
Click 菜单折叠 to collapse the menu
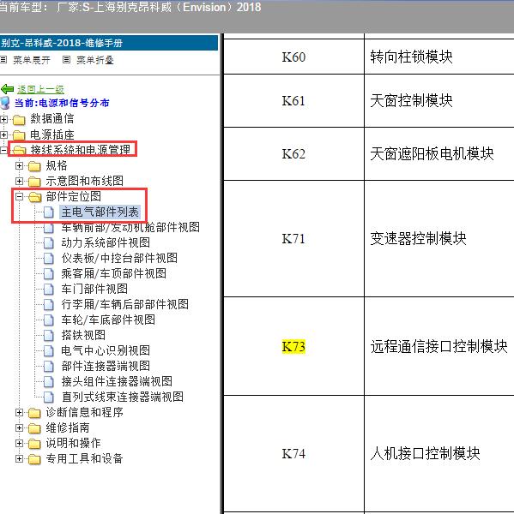pyautogui.click(x=95, y=60)
